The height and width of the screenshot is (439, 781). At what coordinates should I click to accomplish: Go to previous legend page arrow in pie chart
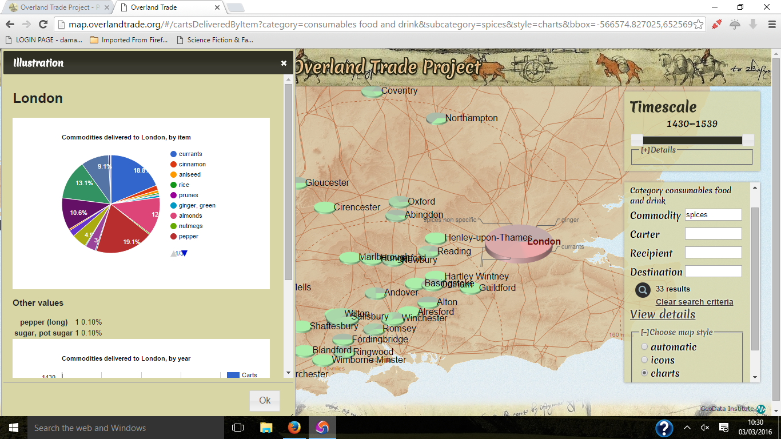(x=173, y=253)
